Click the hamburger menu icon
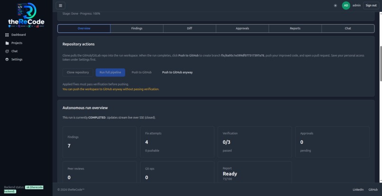This screenshot has height=196, width=382. [x=60, y=6]
